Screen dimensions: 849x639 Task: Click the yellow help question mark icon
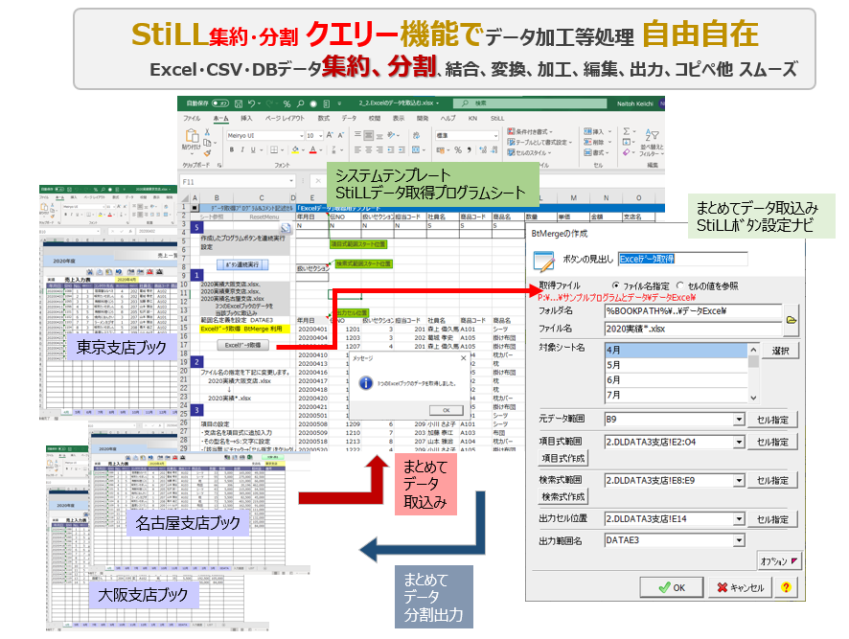[786, 587]
